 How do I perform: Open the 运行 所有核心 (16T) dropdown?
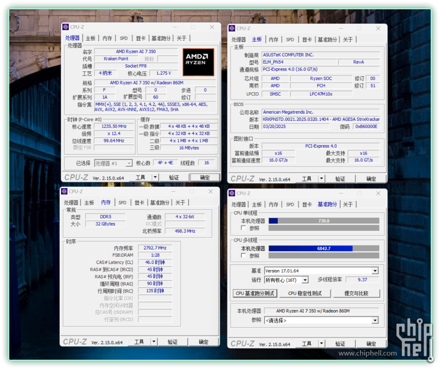(305, 280)
